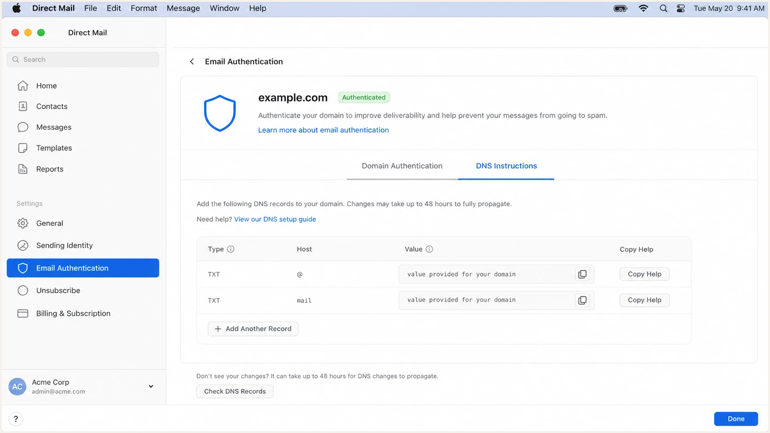Click the '@' host cell
The image size is (770, 433).
300,274
